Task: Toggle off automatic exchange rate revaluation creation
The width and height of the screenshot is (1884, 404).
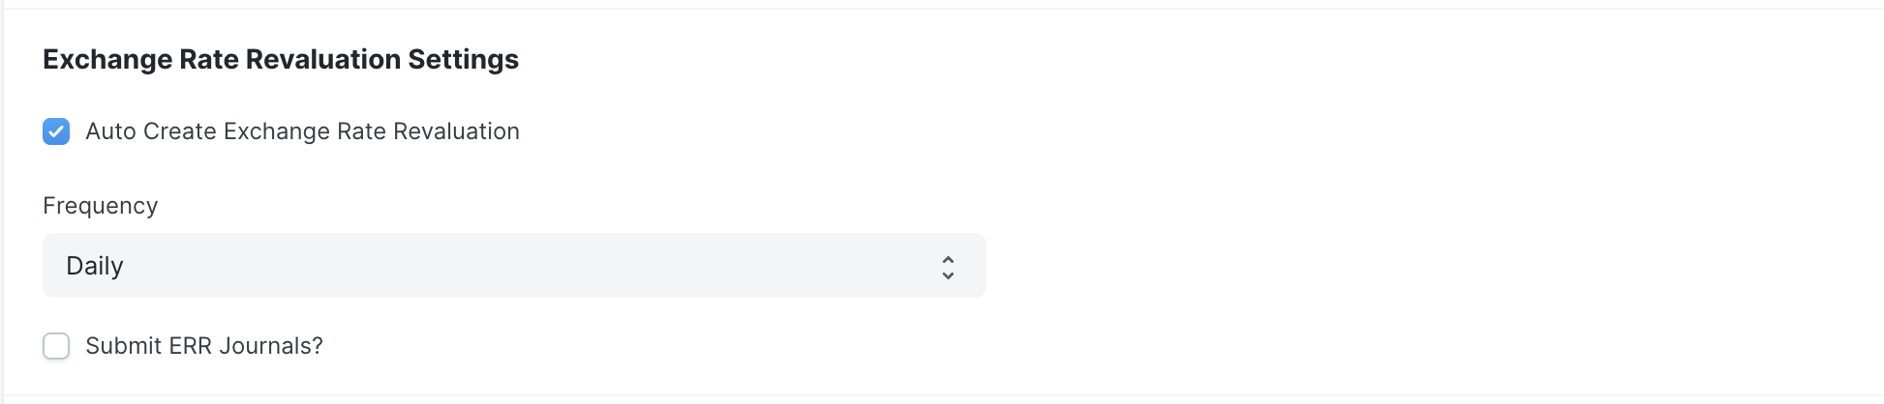Action: 56,131
